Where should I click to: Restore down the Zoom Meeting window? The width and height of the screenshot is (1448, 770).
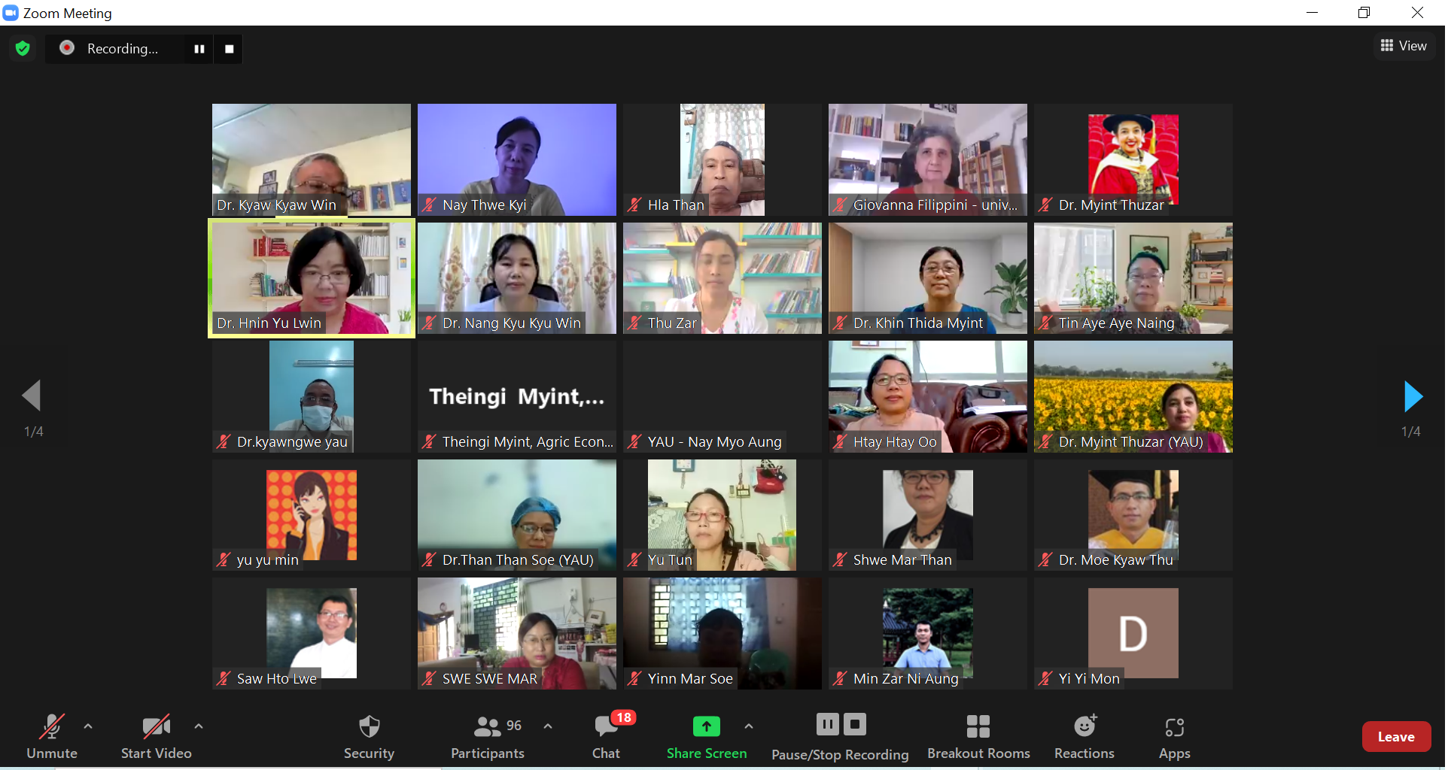1364,13
